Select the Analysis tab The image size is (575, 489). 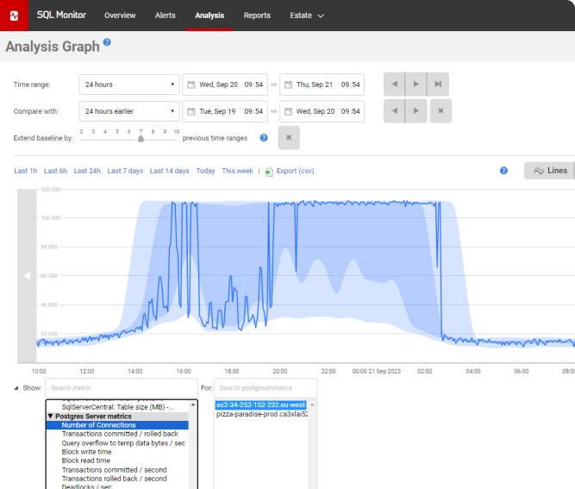click(x=209, y=16)
